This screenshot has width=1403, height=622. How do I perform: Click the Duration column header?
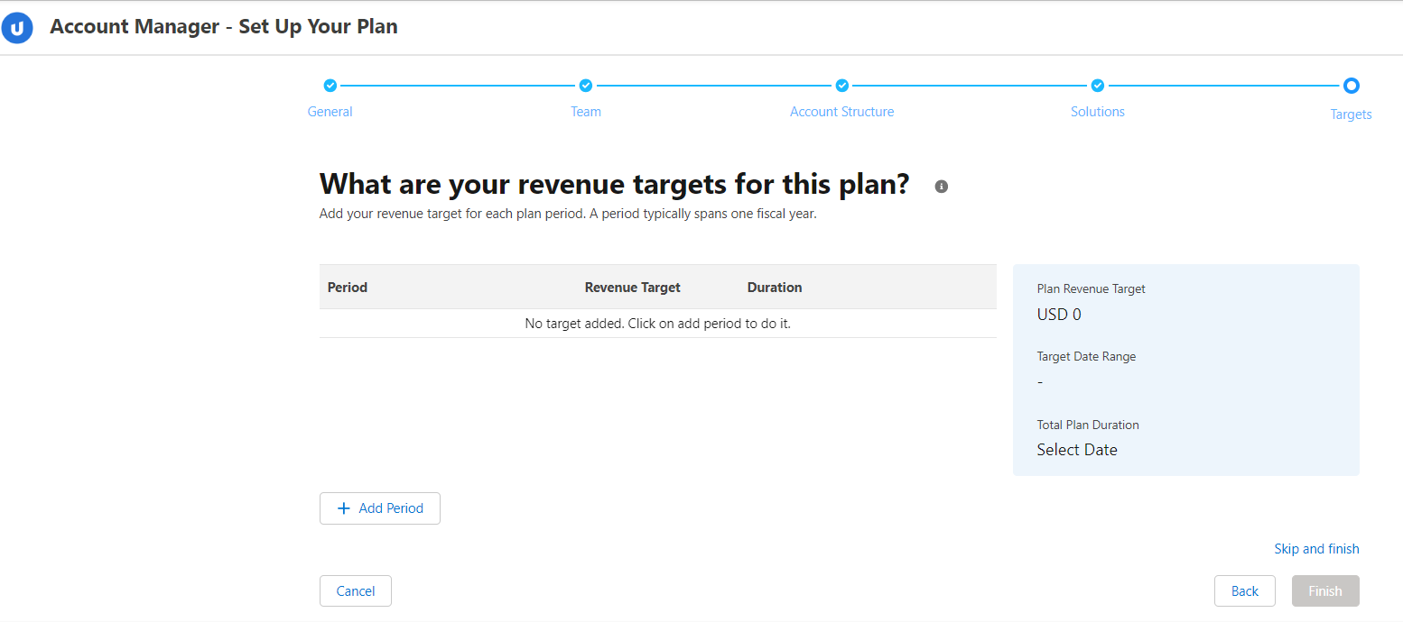coord(775,288)
